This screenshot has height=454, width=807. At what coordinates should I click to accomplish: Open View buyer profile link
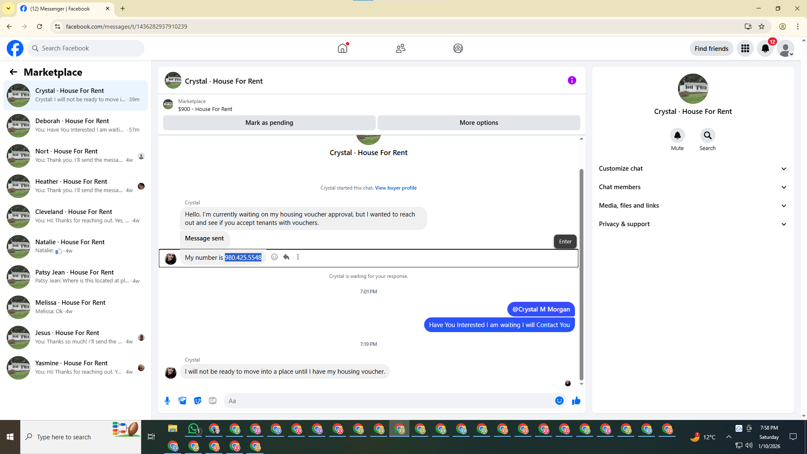[x=396, y=188]
